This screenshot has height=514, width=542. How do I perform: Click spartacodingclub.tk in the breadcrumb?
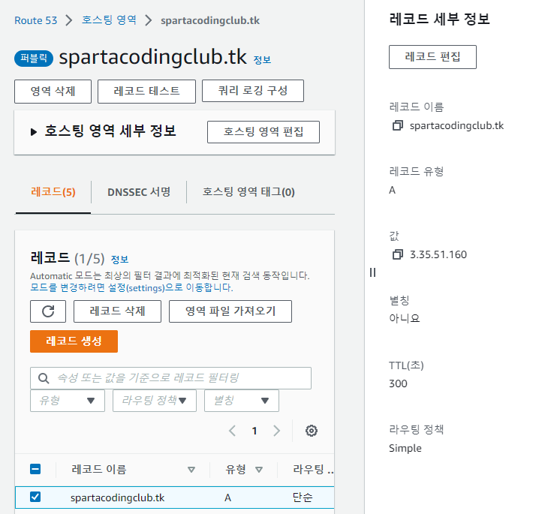click(x=210, y=20)
